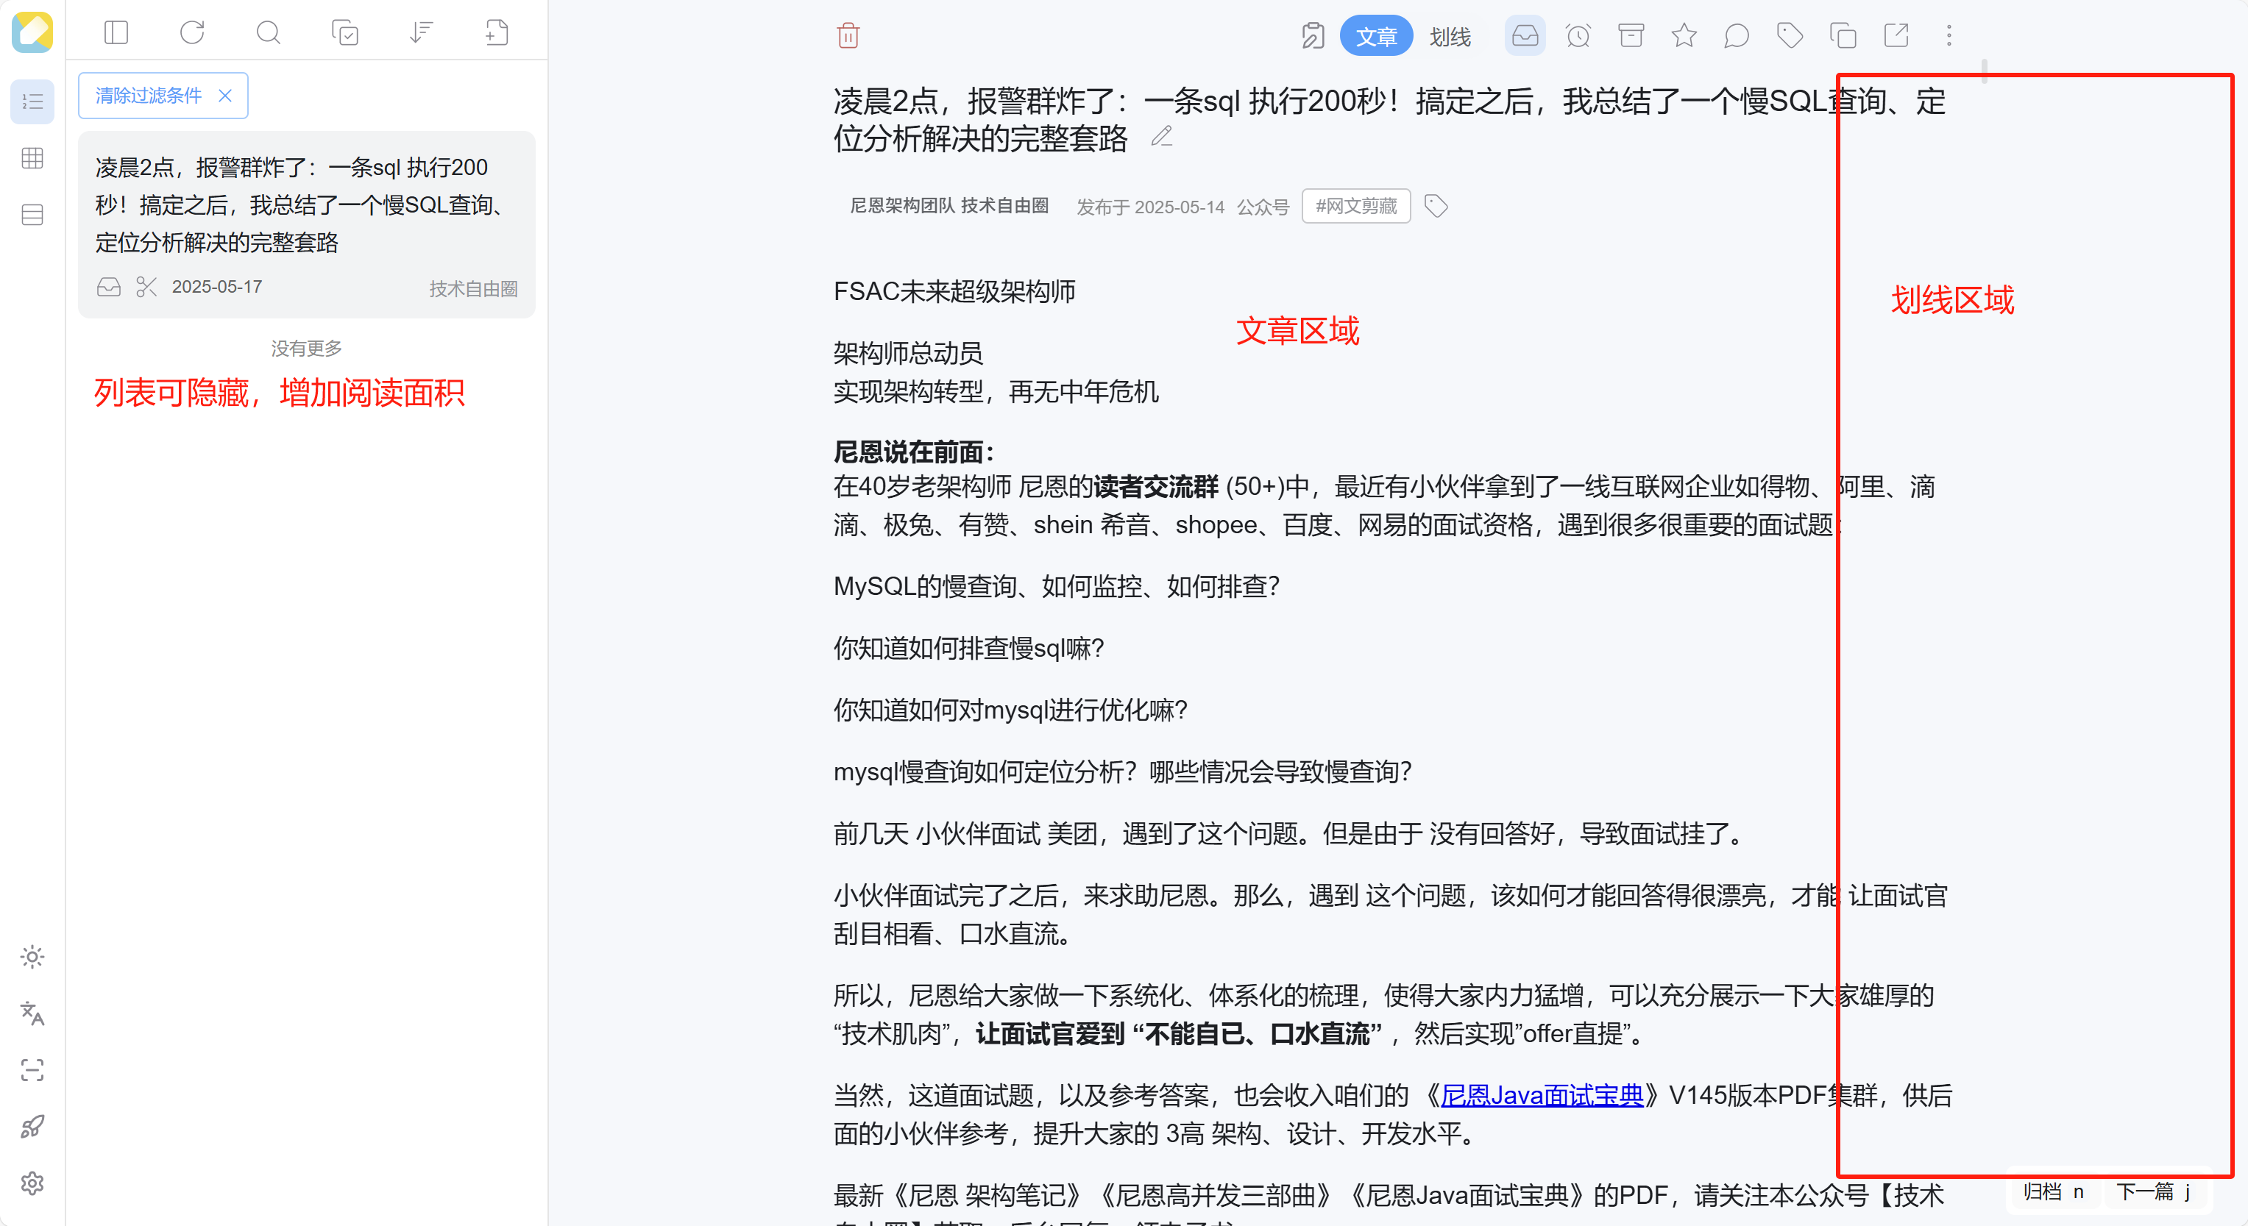
Task: Click the 下一篇 j button
Action: [x=2154, y=1192]
